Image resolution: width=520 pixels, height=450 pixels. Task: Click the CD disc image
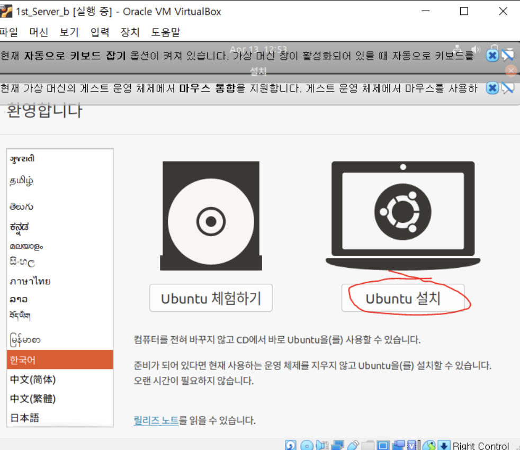[x=211, y=216]
